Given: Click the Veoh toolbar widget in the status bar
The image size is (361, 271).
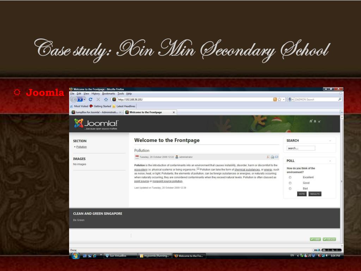Looking at the screenshot, I should [x=327, y=250].
